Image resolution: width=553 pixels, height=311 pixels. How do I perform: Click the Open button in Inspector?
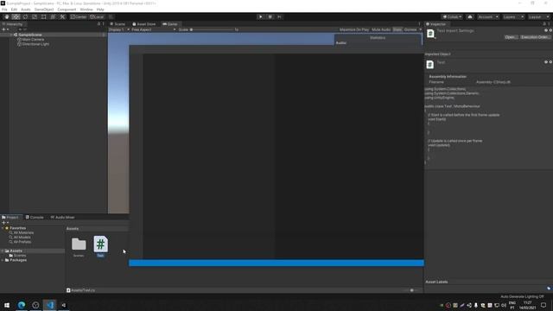[x=511, y=37]
